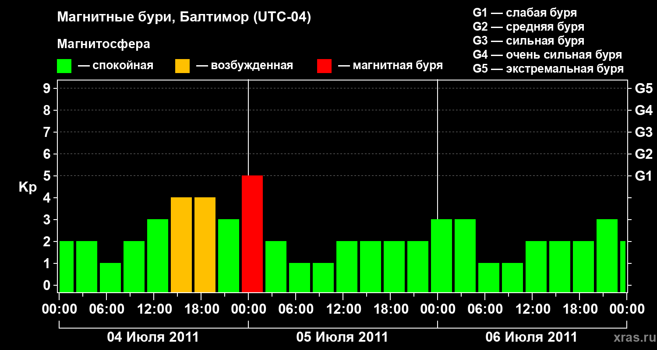Image resolution: width=657 pixels, height=350 pixels.
Task: Click the Kp 2 bar at 18:00 on 05 Июля
Action: (394, 266)
